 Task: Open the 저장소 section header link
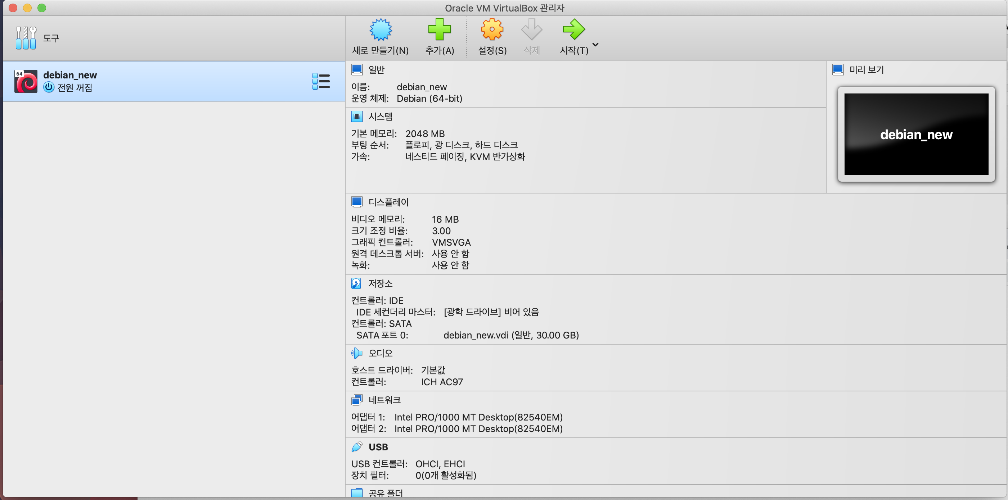pos(381,283)
